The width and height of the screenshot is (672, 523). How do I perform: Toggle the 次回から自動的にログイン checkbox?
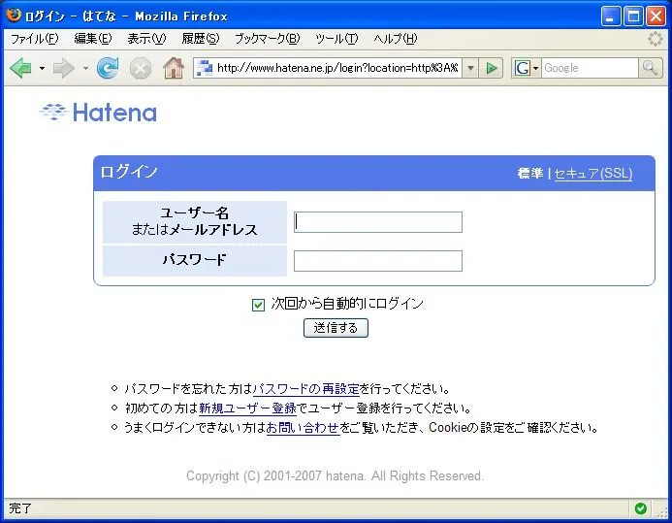coord(258,306)
